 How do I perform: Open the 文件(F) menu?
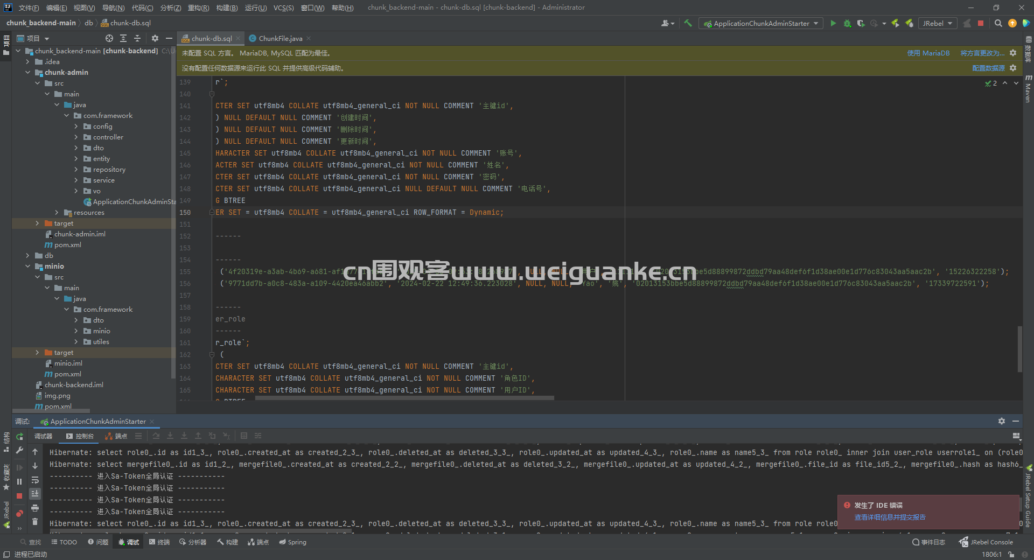[29, 8]
